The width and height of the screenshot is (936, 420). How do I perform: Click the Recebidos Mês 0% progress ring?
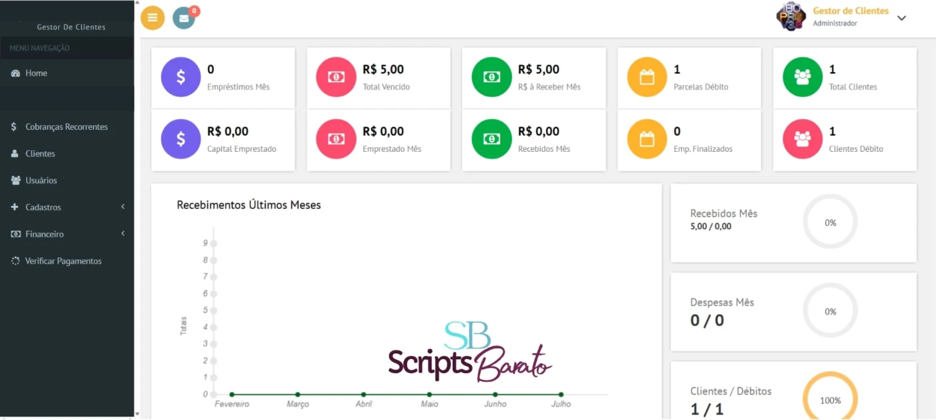pyautogui.click(x=830, y=222)
